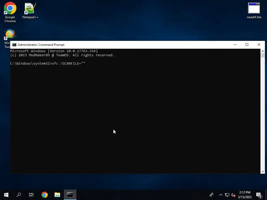This screenshot has height=200, width=267.
Task: Click scroll up arrow in Command Prompt
Action: point(263,51)
